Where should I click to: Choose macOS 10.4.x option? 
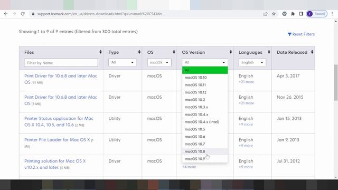pyautogui.click(x=205, y=115)
